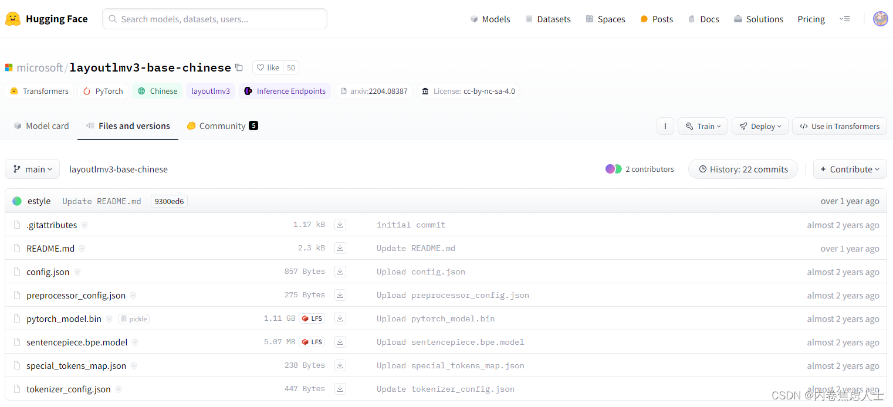
Task: Click the commit hash 9300ed6
Action: coord(169,201)
